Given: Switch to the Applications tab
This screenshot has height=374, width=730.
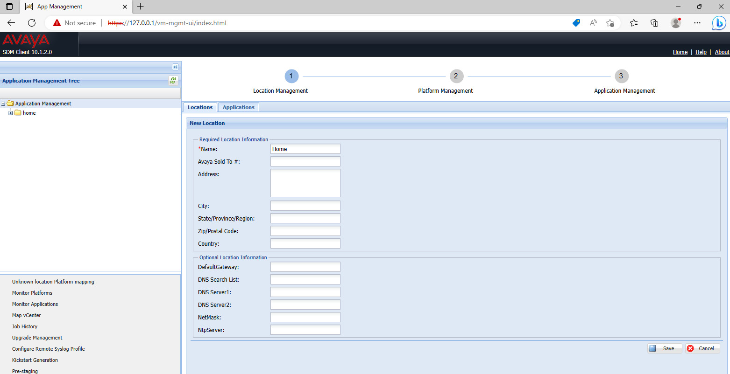Looking at the screenshot, I should click(x=238, y=107).
